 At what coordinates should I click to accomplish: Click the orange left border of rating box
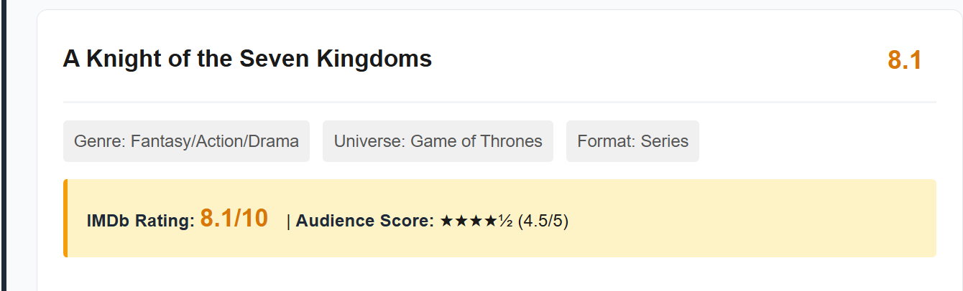(x=65, y=218)
